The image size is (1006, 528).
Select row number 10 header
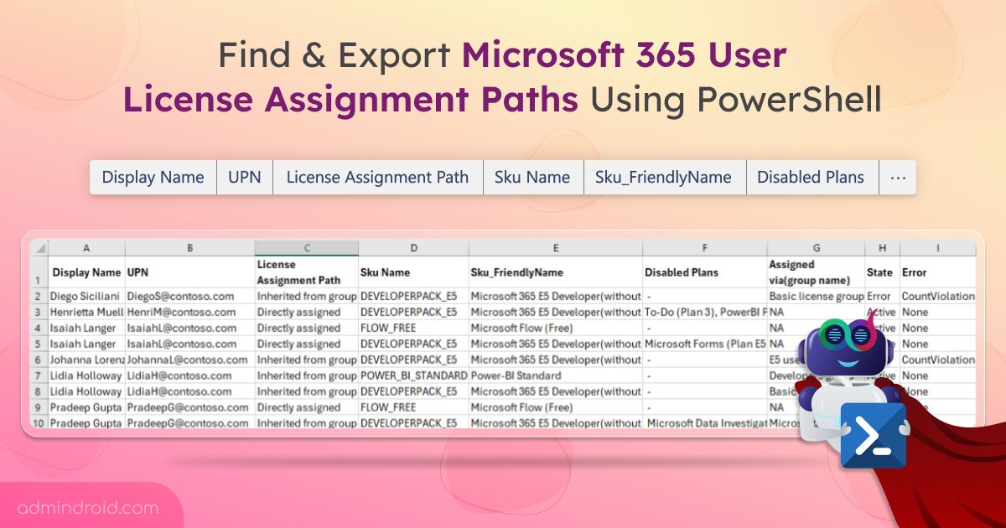[x=39, y=423]
